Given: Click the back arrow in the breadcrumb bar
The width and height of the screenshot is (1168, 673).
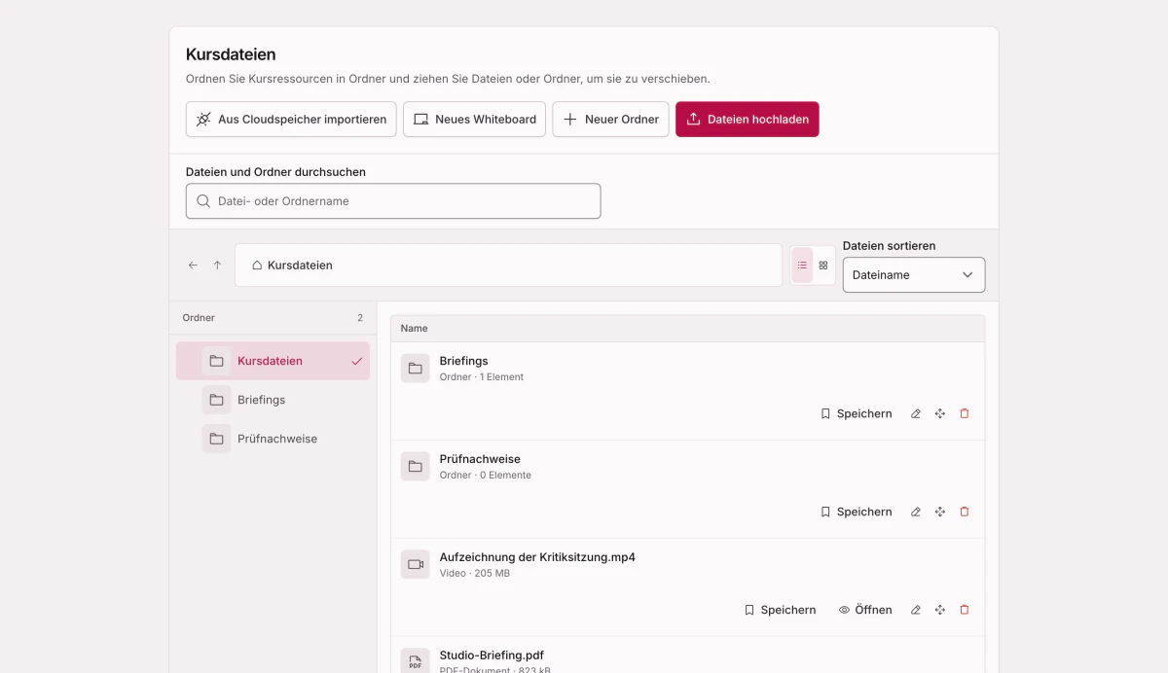Looking at the screenshot, I should click(x=193, y=266).
